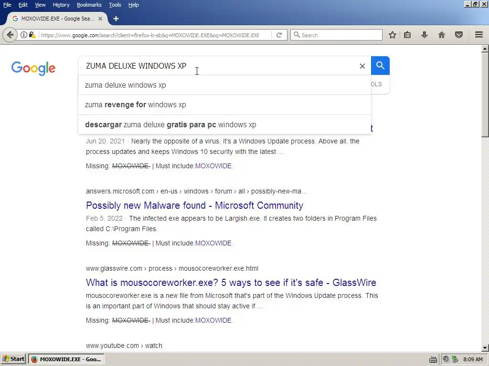
Task: Open the History menu
Action: 61,5
